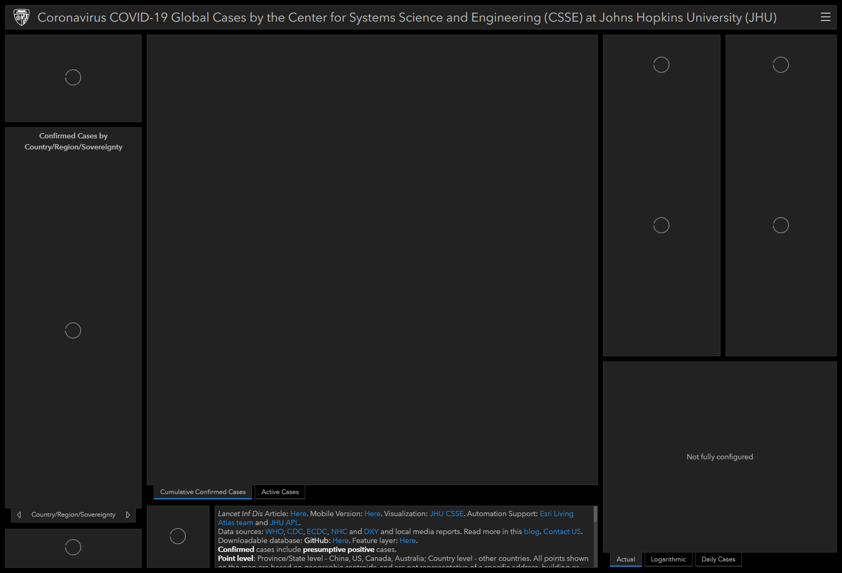Select the Daily Cases chart tab
This screenshot has height=573, width=842.
[x=718, y=559]
